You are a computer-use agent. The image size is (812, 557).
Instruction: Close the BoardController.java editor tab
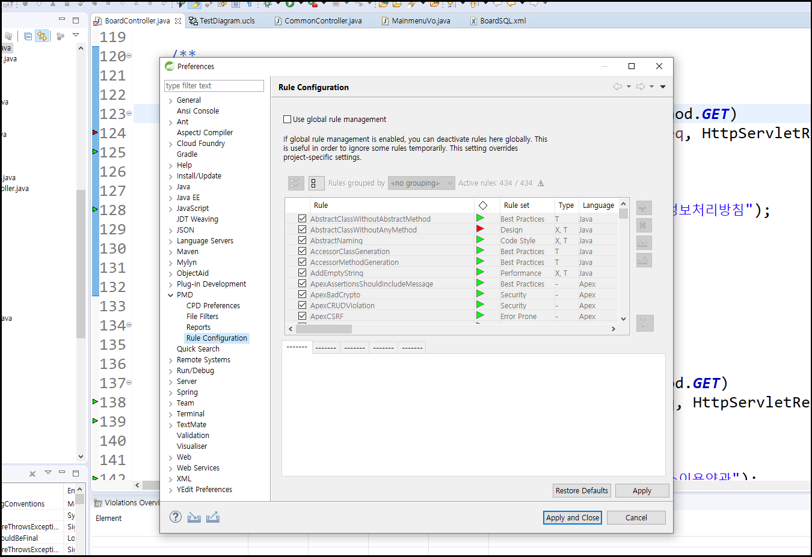tap(178, 21)
